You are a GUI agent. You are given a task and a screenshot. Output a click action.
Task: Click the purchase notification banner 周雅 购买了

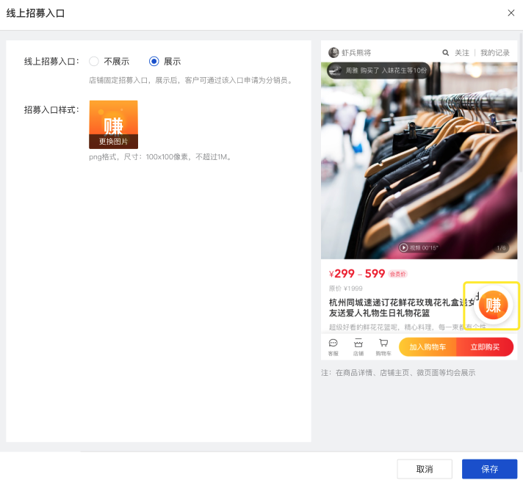click(x=378, y=70)
